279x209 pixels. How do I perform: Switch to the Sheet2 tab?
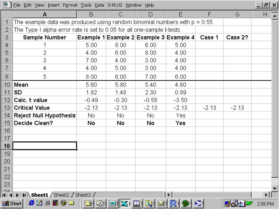(61, 195)
